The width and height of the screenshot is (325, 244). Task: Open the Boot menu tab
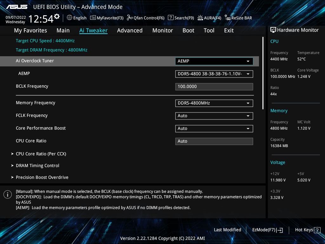(x=188, y=30)
